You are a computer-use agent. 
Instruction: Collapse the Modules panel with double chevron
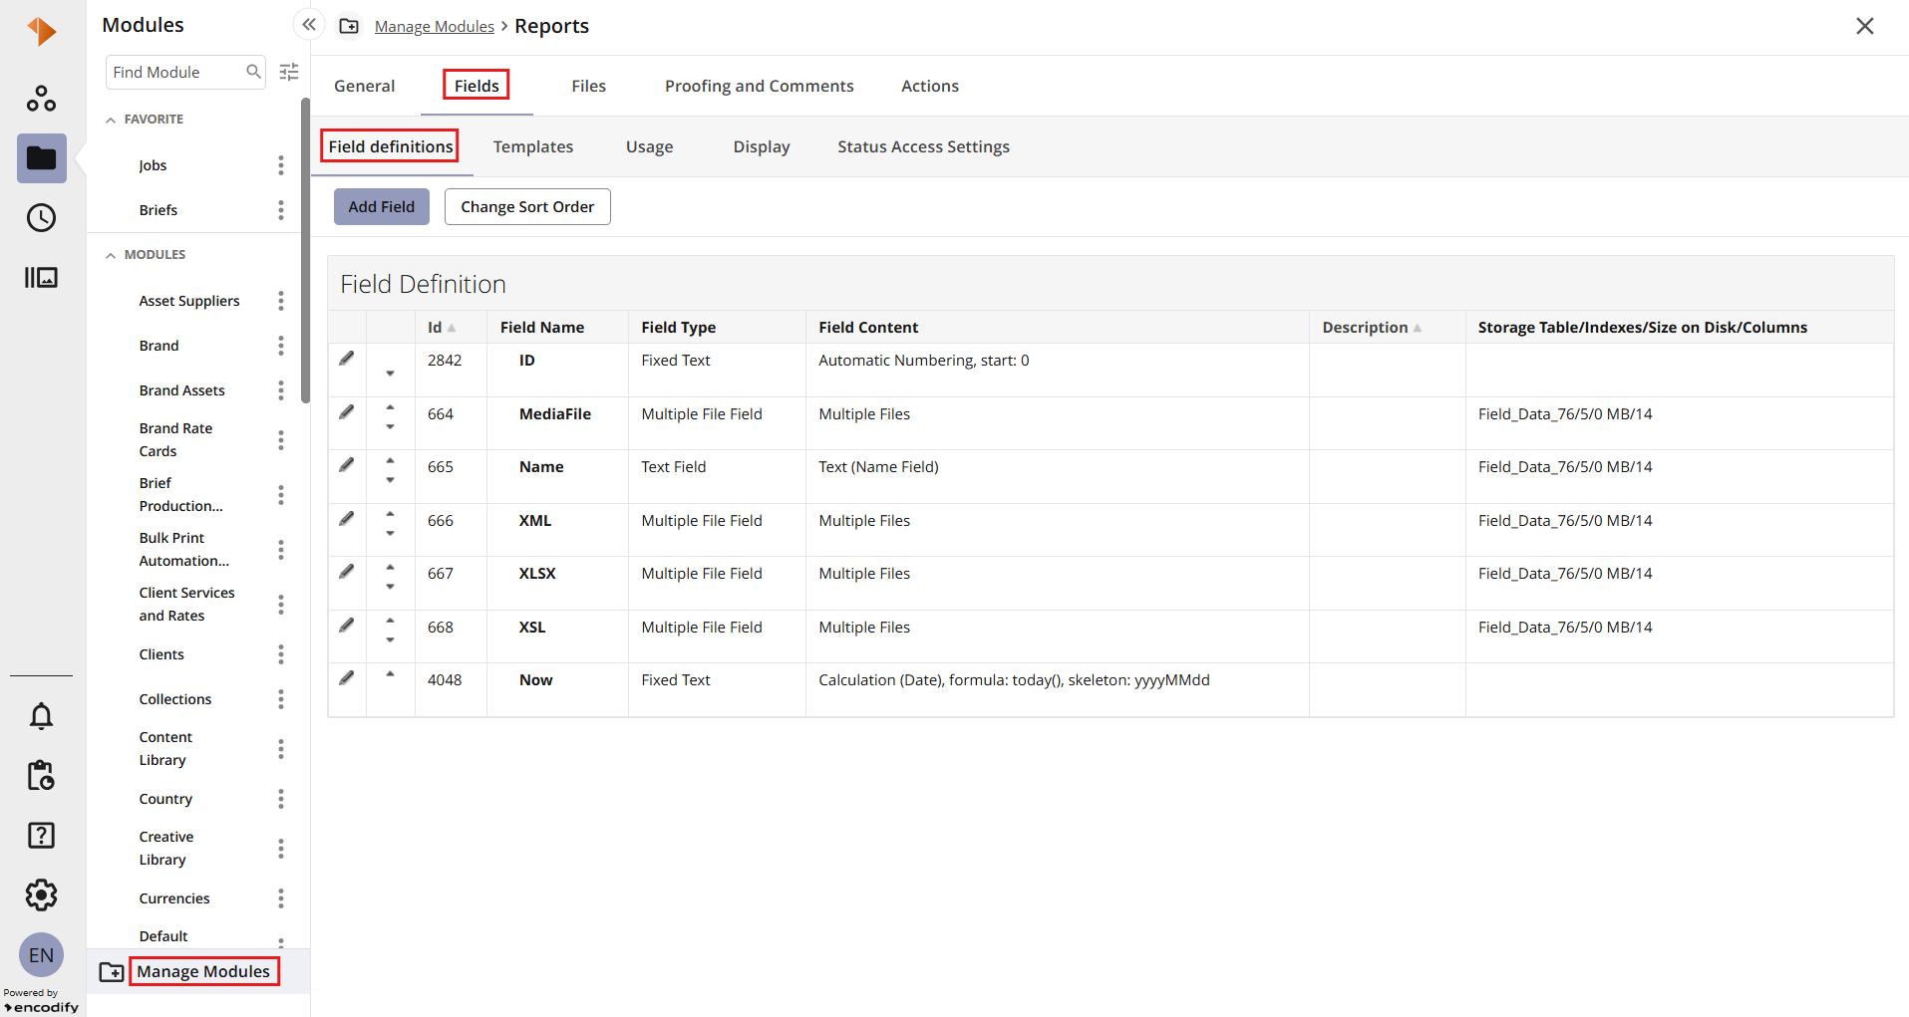pyautogui.click(x=309, y=25)
